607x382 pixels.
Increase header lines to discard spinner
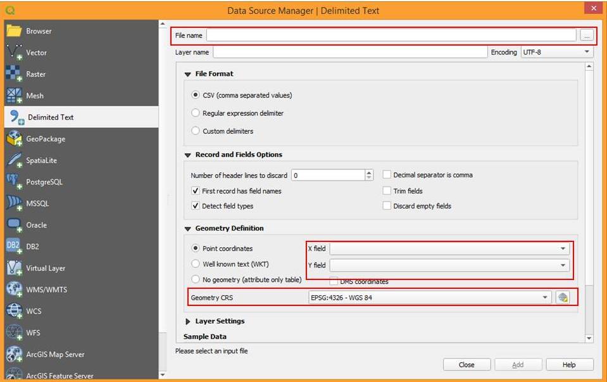coord(369,172)
